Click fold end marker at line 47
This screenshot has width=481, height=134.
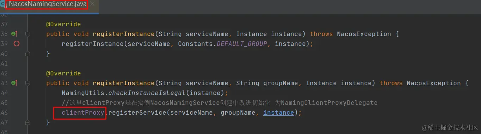[x=28, y=122]
